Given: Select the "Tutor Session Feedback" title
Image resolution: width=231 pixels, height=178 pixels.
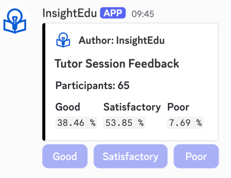Looking at the screenshot, I should click(x=117, y=63).
